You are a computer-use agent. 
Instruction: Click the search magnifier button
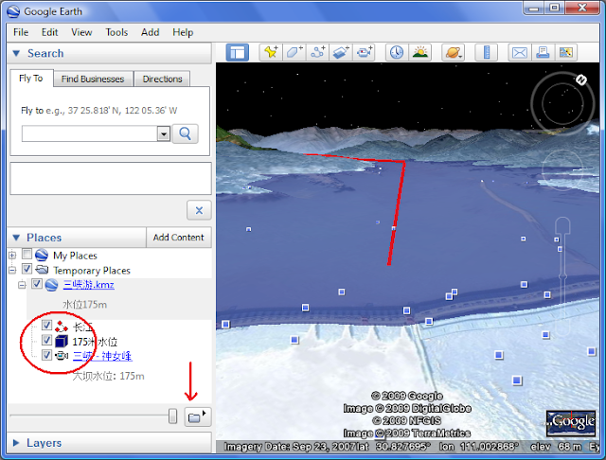click(186, 133)
